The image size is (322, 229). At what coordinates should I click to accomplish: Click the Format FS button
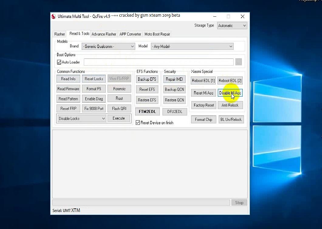[x=94, y=89]
